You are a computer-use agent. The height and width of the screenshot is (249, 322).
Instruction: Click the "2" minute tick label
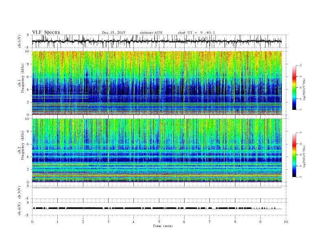pyautogui.click(x=83, y=222)
